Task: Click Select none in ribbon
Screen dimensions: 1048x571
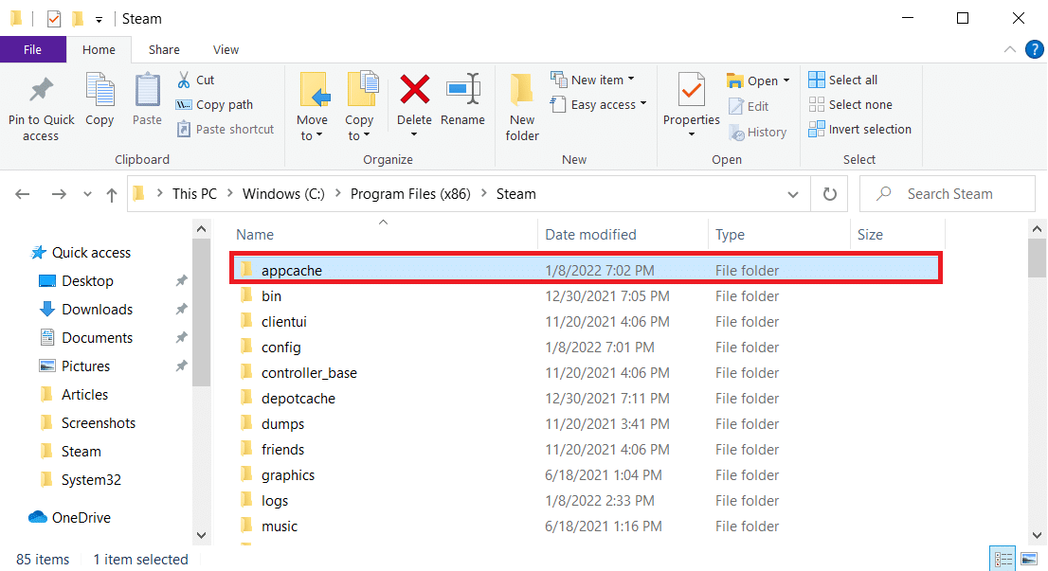Action: pos(850,105)
